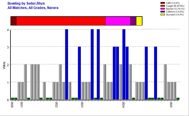The image size is (189, 116).
Task: Click the purple CtBehind segment in stacked bar
Action: [x=133, y=21]
